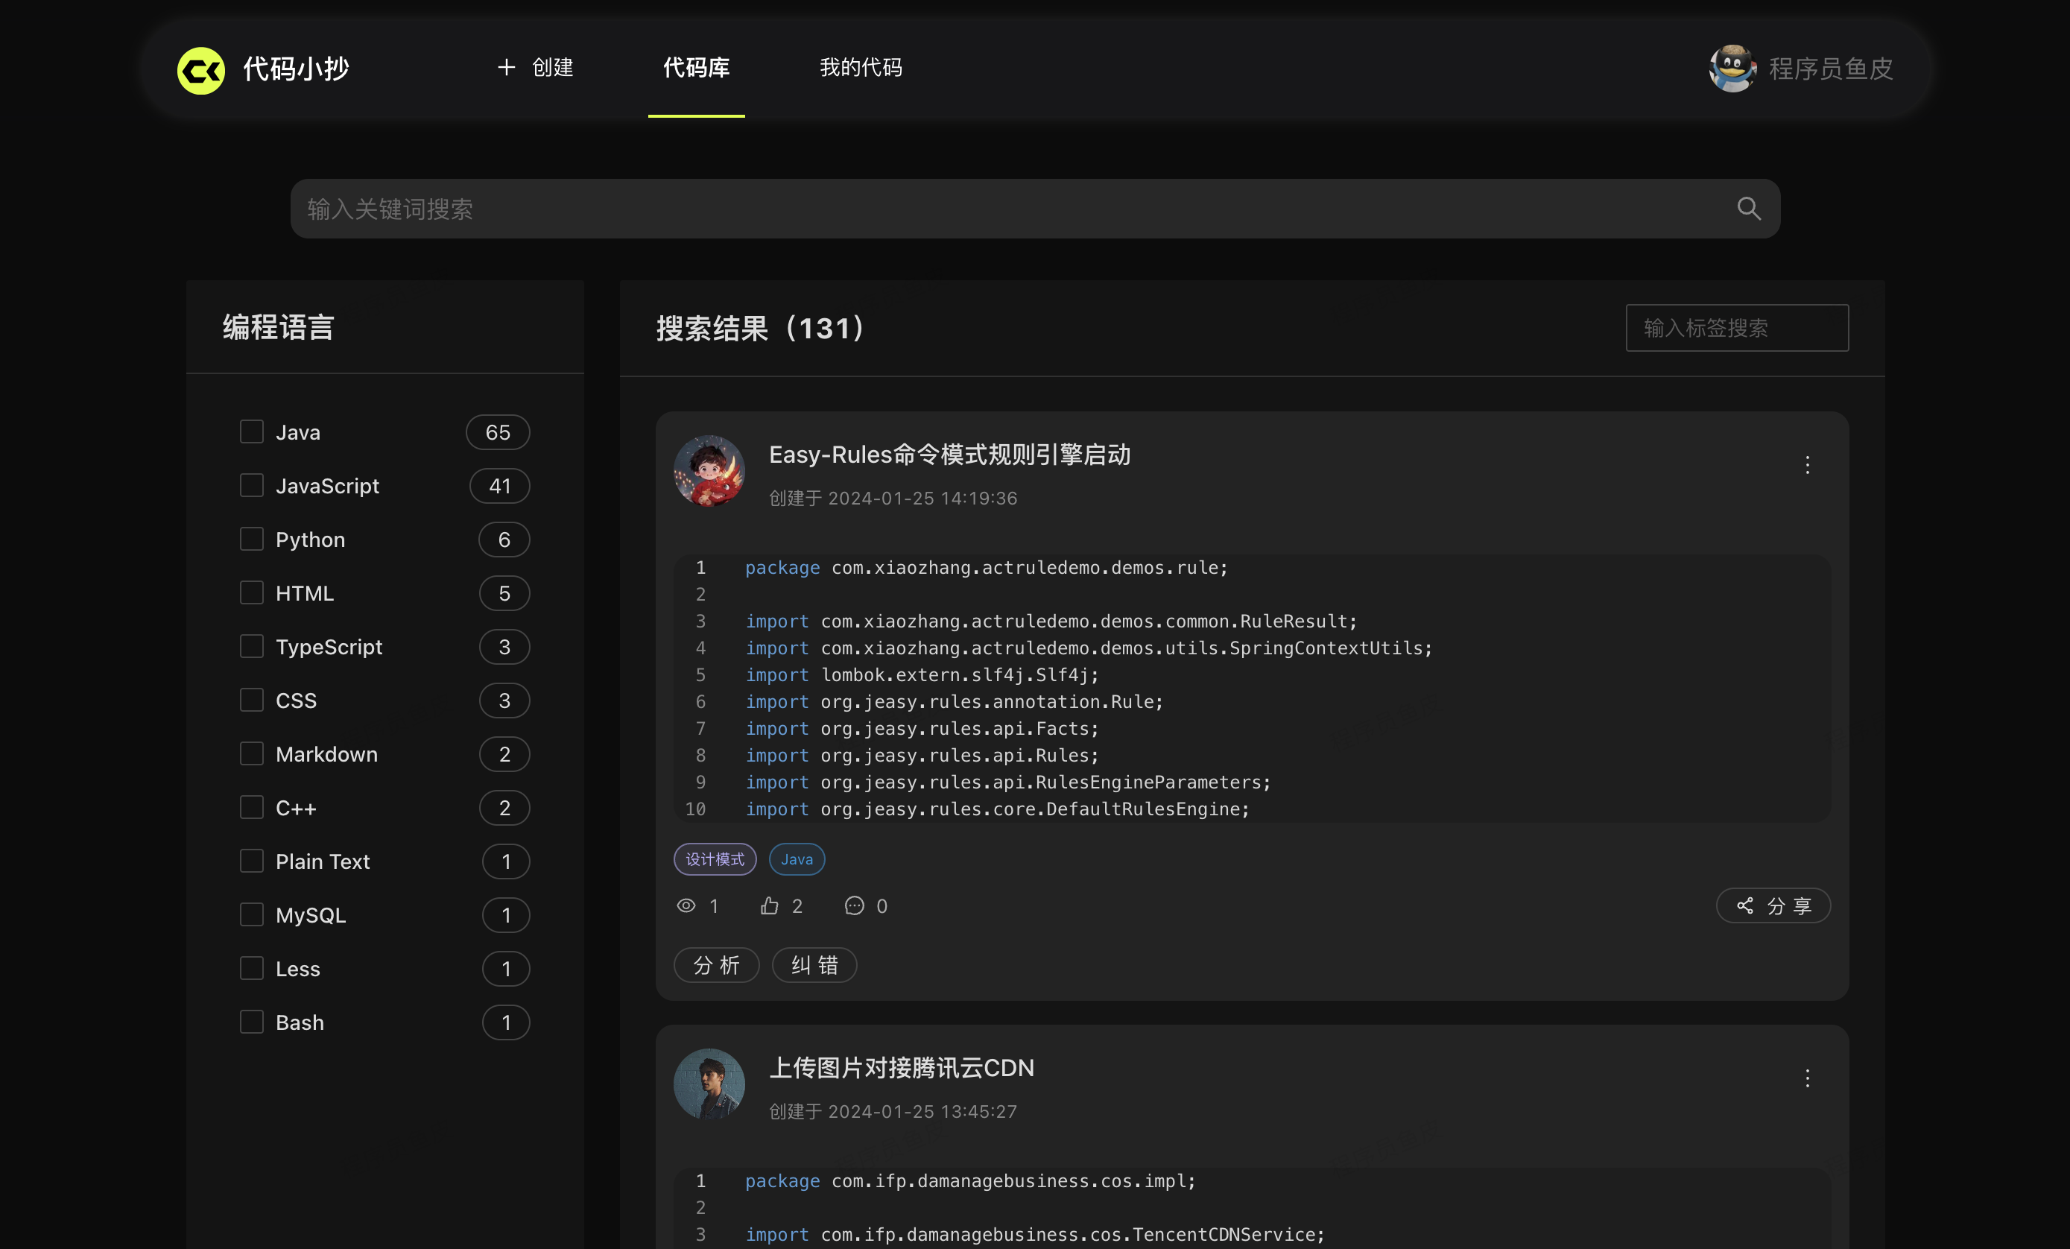Enable the JavaScript language checkbox
The height and width of the screenshot is (1249, 2070).
coord(252,485)
